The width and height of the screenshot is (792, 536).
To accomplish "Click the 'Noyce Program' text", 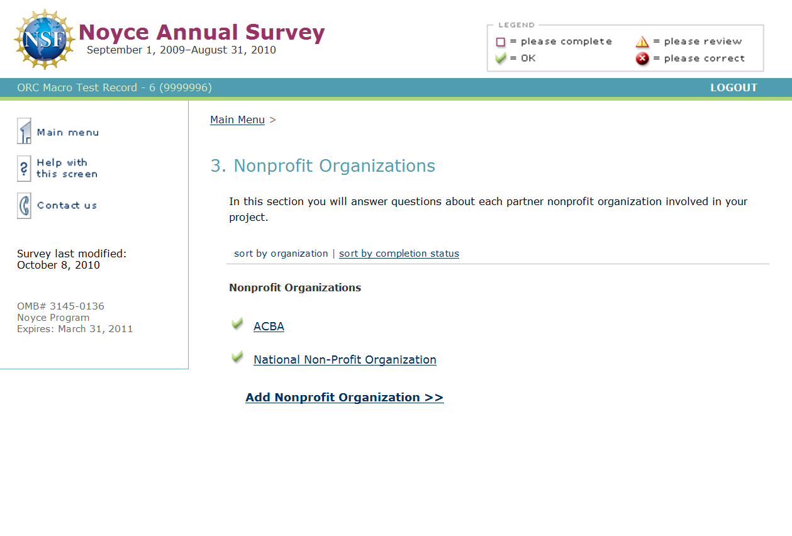I will [x=53, y=318].
